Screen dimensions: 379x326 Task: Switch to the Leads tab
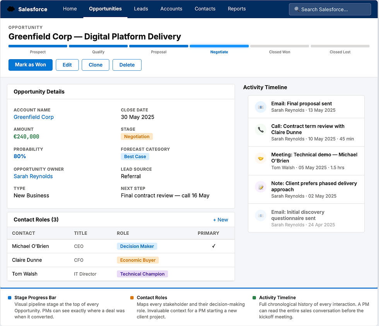click(141, 9)
